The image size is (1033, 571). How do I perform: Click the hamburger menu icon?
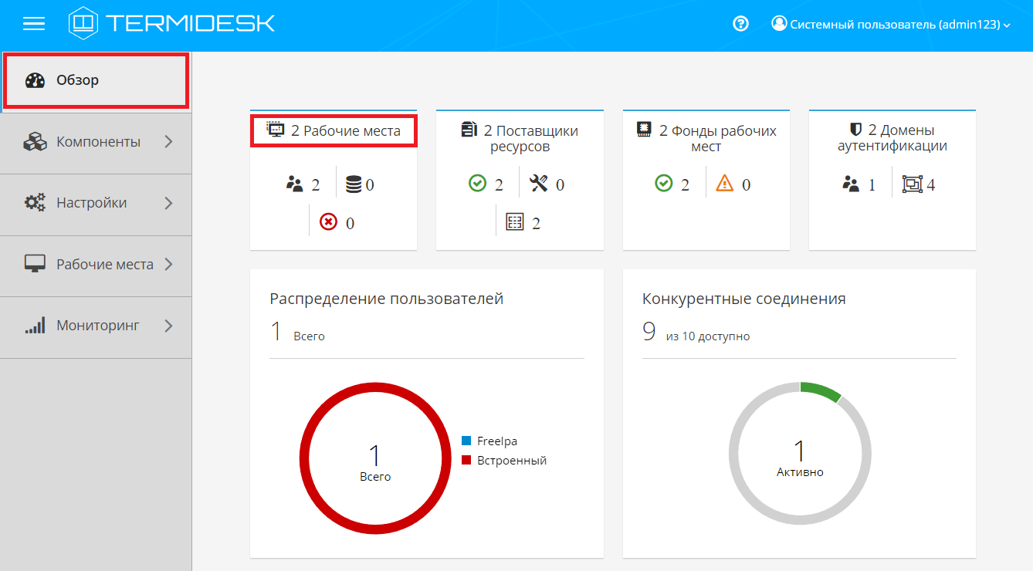coord(34,24)
